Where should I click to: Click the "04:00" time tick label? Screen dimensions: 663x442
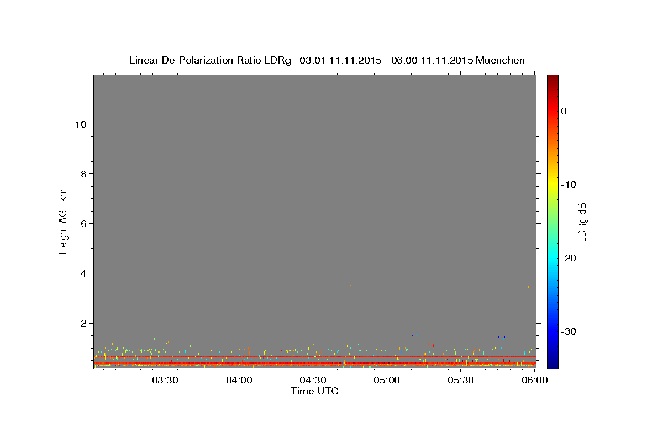point(239,380)
